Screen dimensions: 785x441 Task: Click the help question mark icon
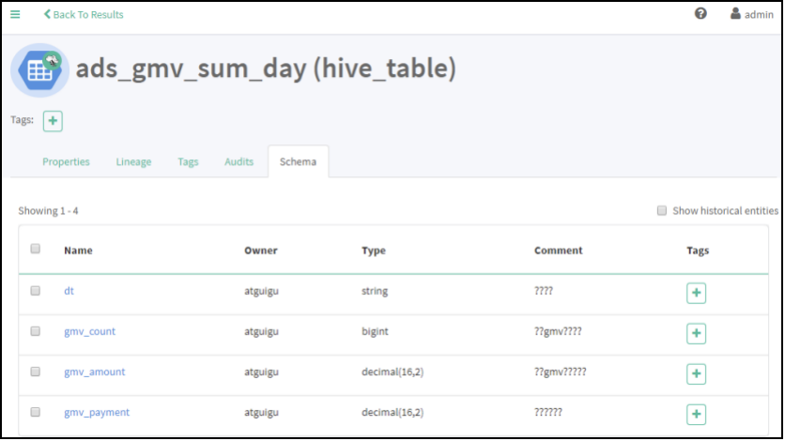coord(700,14)
